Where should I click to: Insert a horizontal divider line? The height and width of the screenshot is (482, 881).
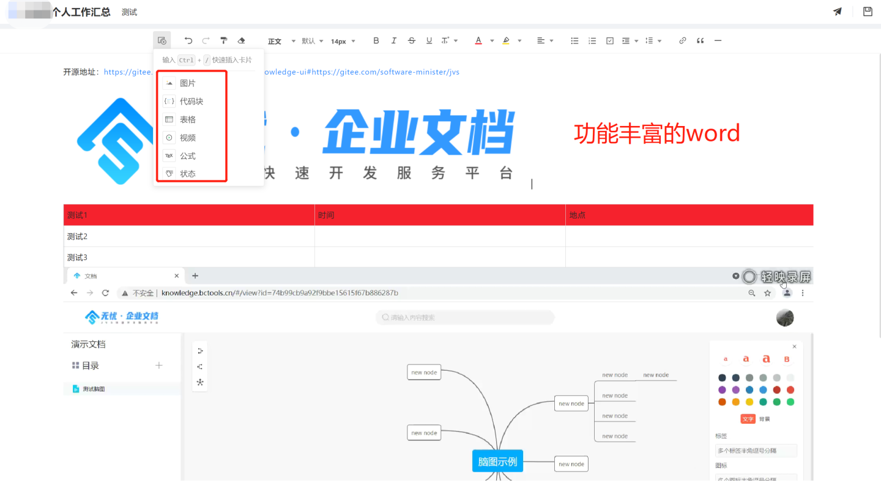click(x=718, y=41)
